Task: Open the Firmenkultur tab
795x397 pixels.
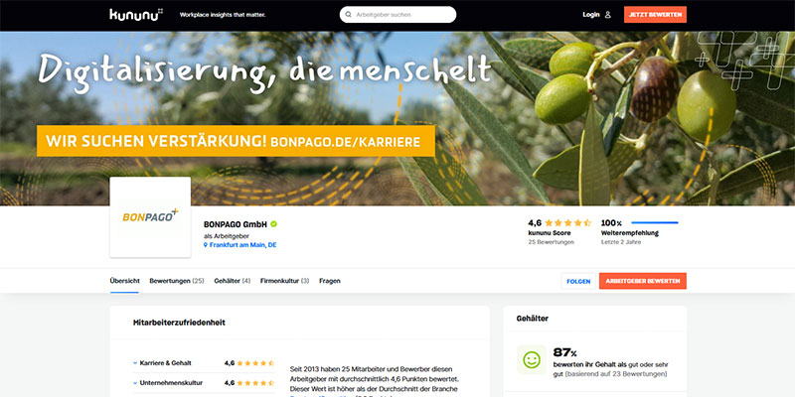Action: [x=284, y=281]
